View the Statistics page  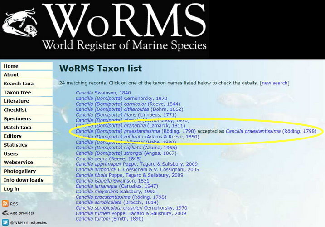pyautogui.click(x=27, y=145)
